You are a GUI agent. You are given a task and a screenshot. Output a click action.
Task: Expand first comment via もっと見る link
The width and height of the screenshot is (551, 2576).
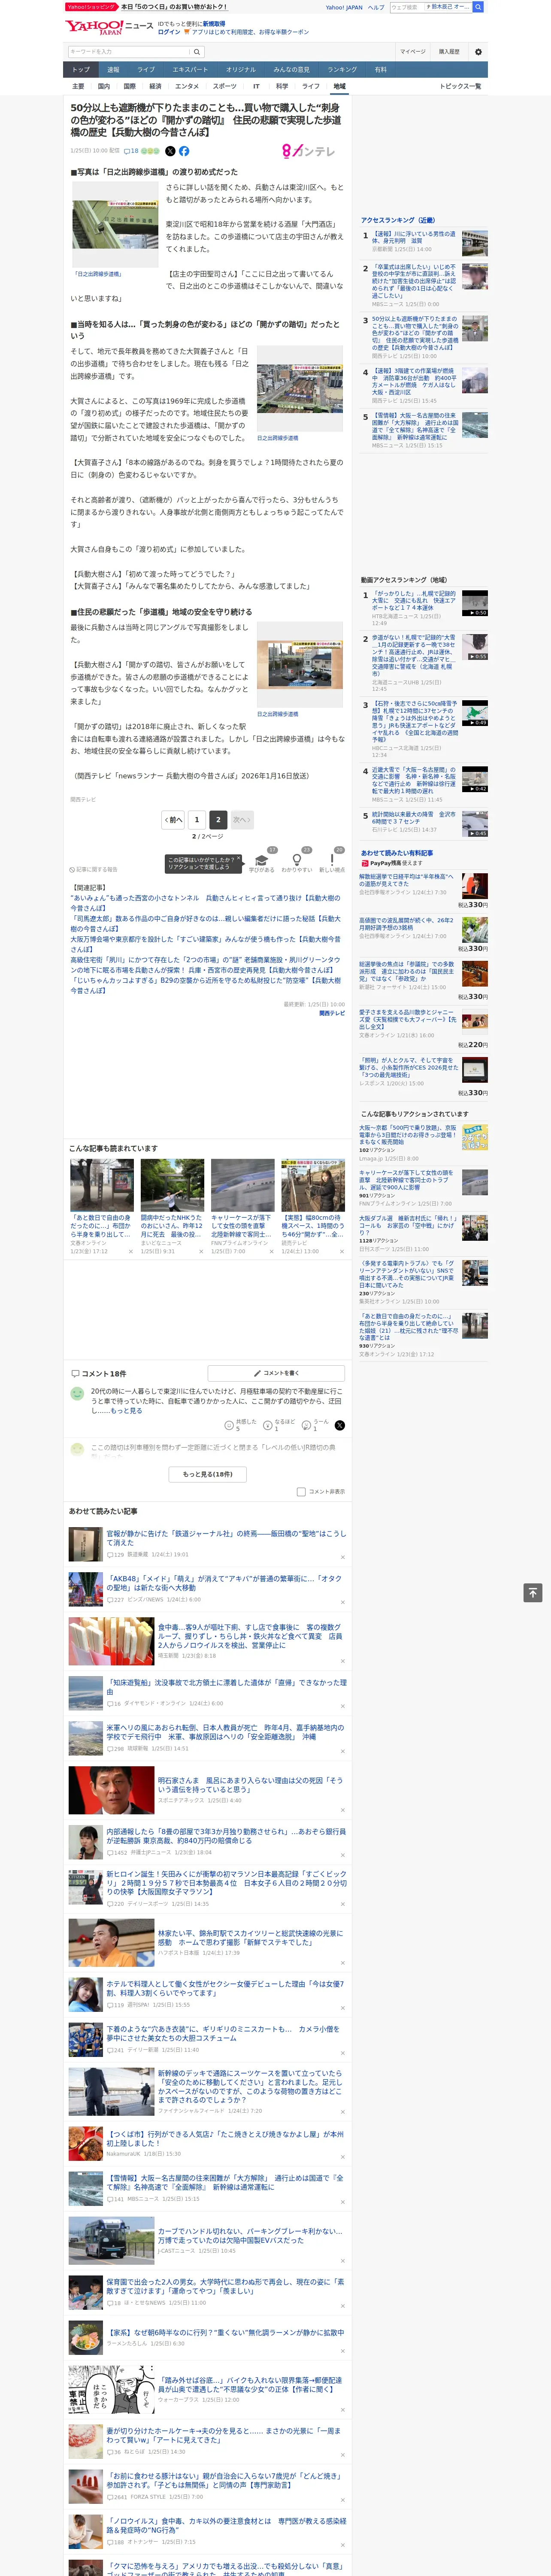126,1410
